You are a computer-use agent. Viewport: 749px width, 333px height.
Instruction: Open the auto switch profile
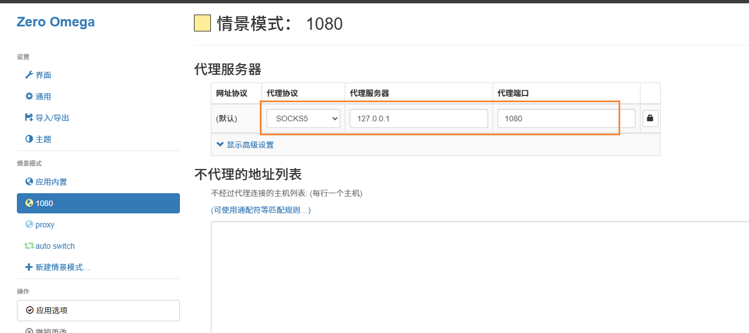click(x=55, y=246)
